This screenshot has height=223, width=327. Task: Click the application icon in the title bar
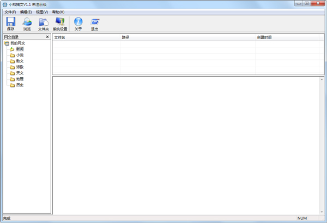click(x=5, y=4)
